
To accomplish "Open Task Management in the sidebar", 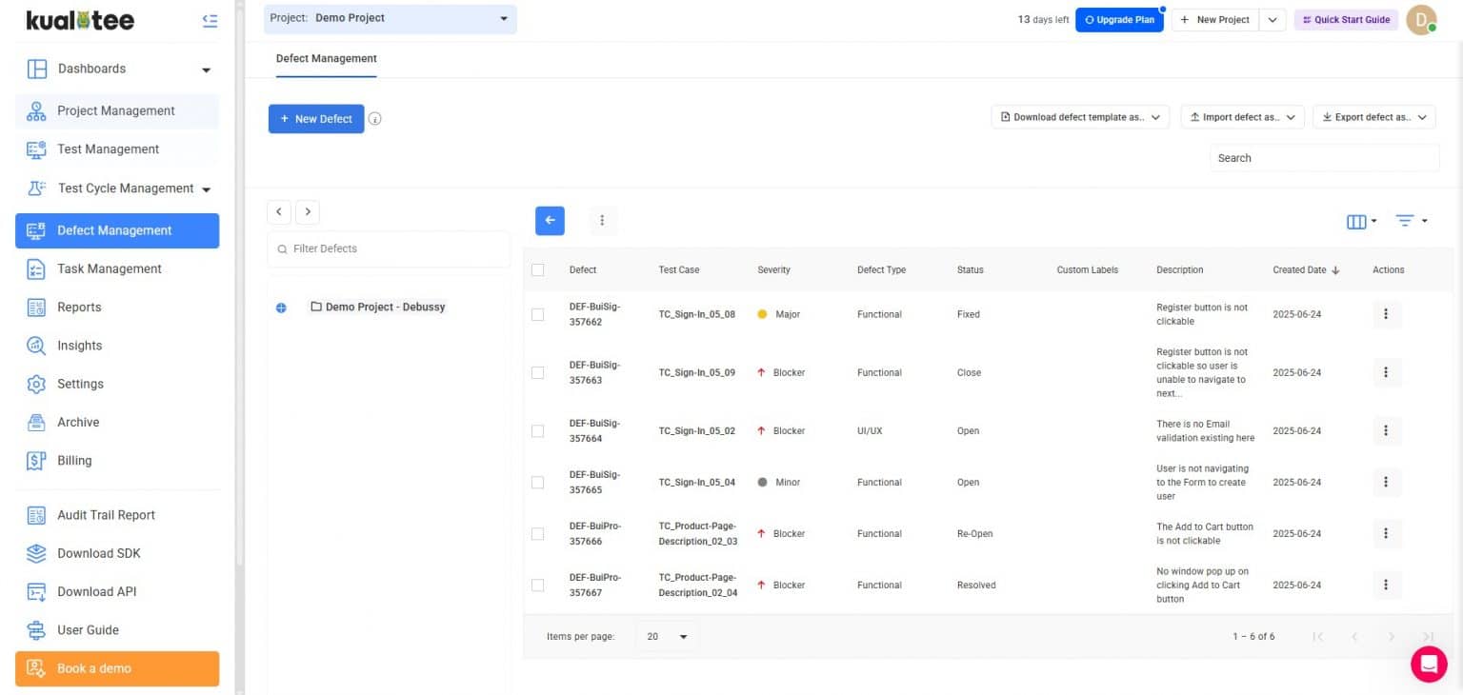I will pyautogui.click(x=110, y=268).
